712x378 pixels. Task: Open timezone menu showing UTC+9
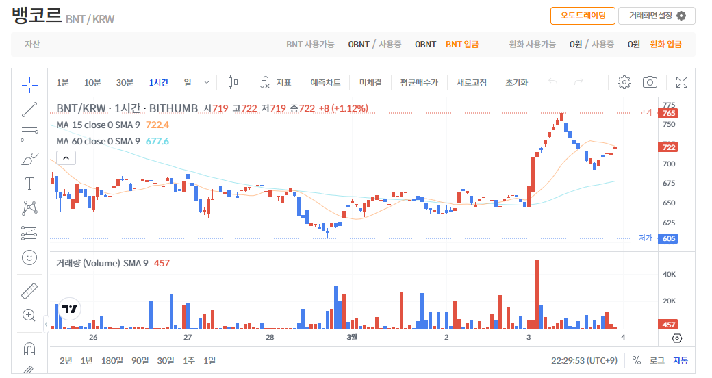(585, 360)
